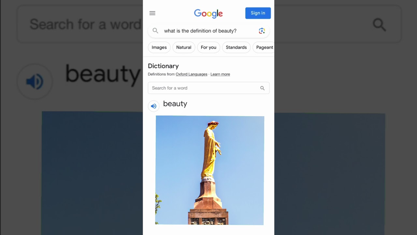Select the Natural filter chip
Image resolution: width=417 pixels, height=235 pixels.
[x=184, y=47]
